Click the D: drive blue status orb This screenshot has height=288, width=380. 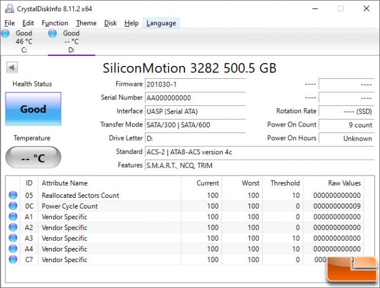click(x=52, y=33)
